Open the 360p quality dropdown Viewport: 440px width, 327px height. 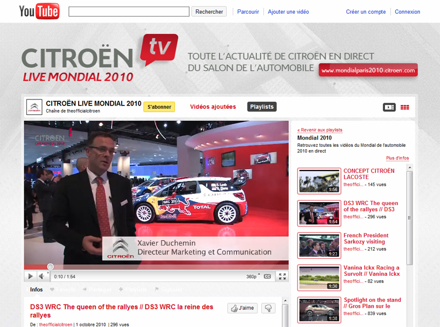tap(253, 276)
